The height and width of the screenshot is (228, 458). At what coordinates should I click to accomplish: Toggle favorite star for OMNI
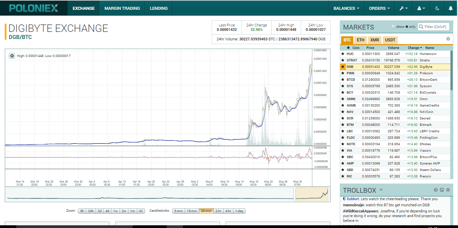(x=343, y=99)
